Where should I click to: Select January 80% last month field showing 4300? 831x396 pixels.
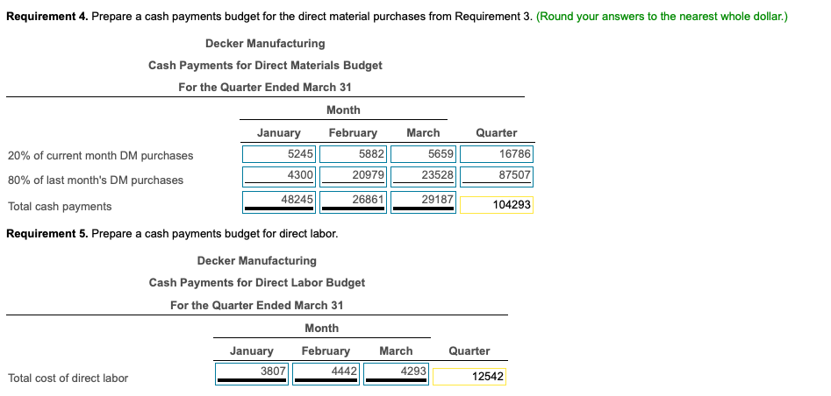coord(279,177)
